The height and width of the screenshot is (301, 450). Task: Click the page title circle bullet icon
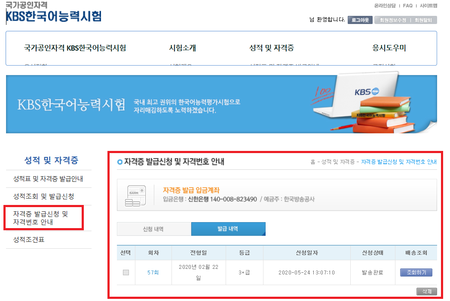[x=119, y=162]
